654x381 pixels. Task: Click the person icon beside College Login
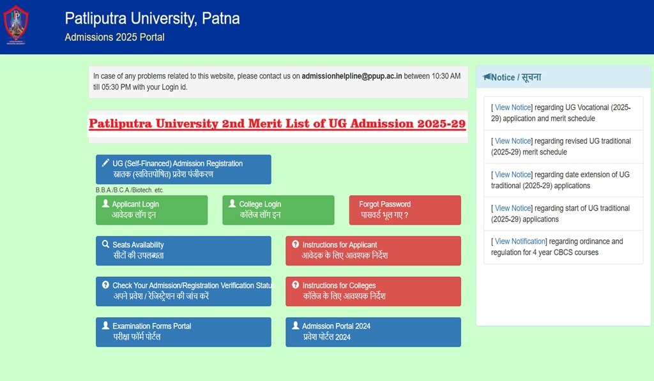coord(232,204)
